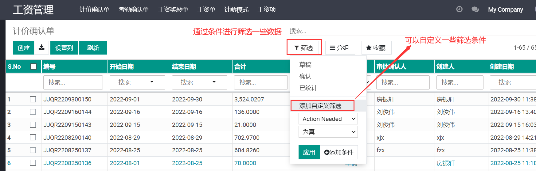Screen dimensions: 536x171
Task: Open the clock activities icon
Action: pyautogui.click(x=459, y=9)
